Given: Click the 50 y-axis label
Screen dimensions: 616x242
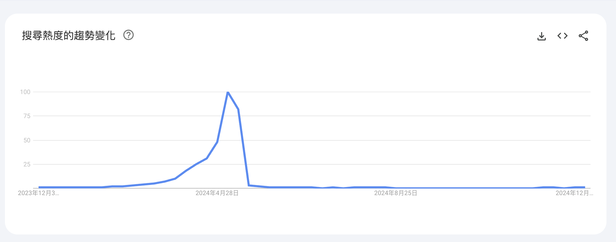Looking at the screenshot, I should [27, 140].
